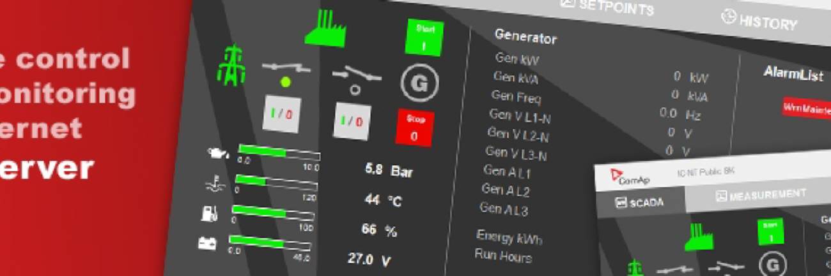This screenshot has width=831, height=276.
Task: Toggle the mains breaker I/0 button
Action: 281,113
